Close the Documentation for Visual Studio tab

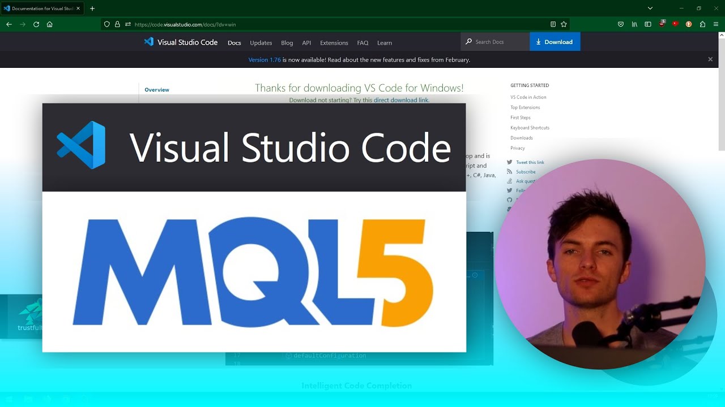[78, 8]
